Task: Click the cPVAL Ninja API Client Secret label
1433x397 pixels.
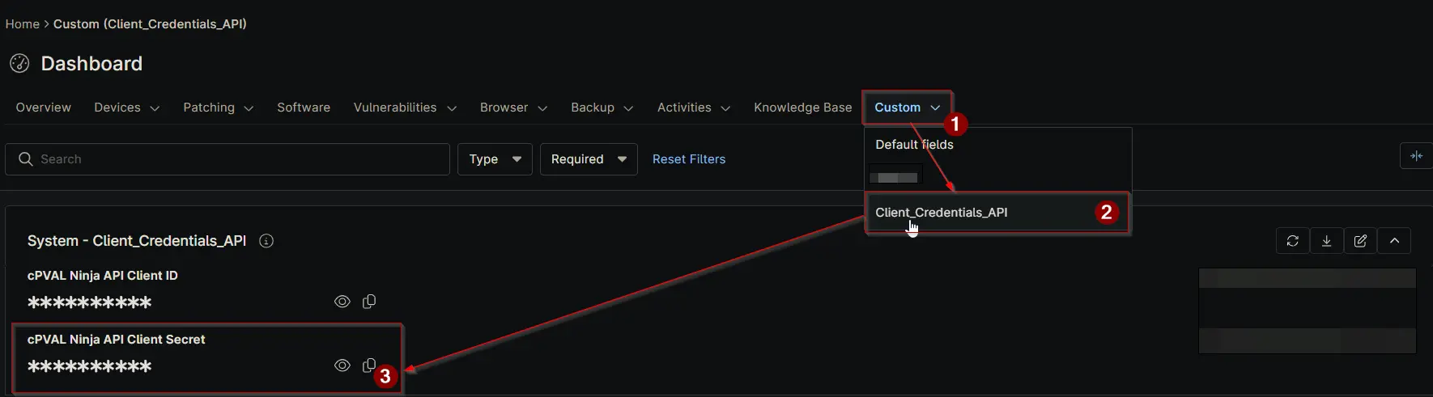Action: [x=117, y=340]
